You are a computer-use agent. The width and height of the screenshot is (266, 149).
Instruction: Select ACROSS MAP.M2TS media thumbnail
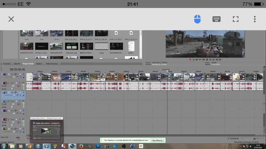tap(27, 46)
